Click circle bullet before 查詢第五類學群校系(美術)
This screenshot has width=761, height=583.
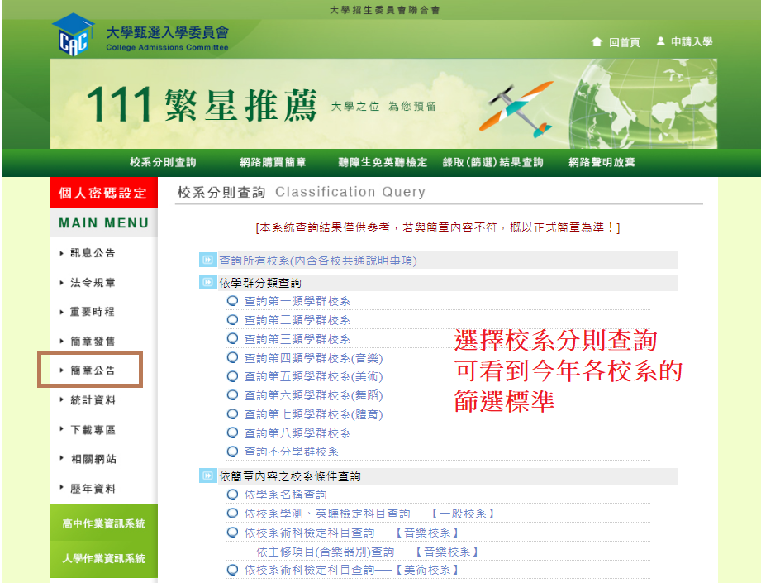point(232,376)
